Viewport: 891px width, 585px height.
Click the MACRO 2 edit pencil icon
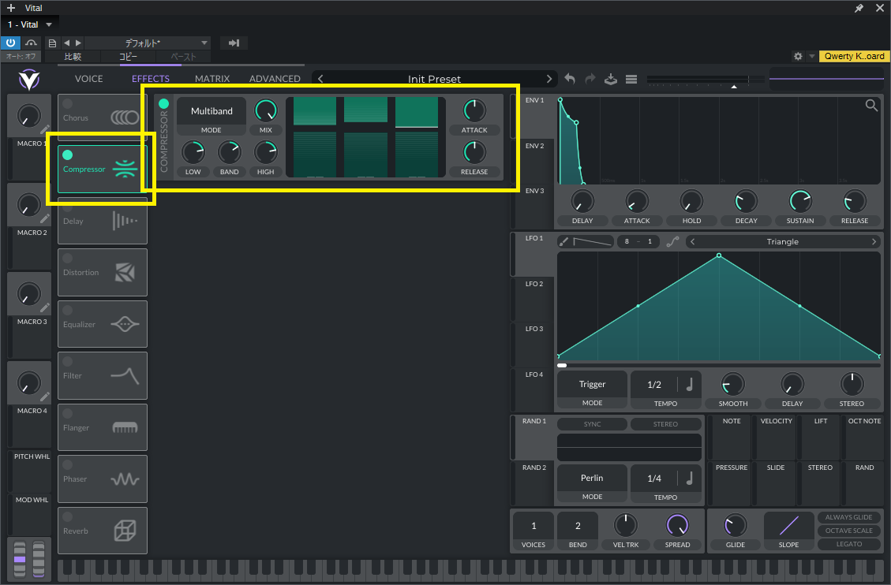coord(45,218)
